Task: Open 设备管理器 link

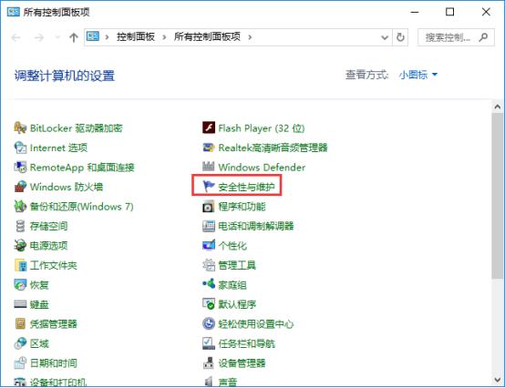Action: coord(242,362)
